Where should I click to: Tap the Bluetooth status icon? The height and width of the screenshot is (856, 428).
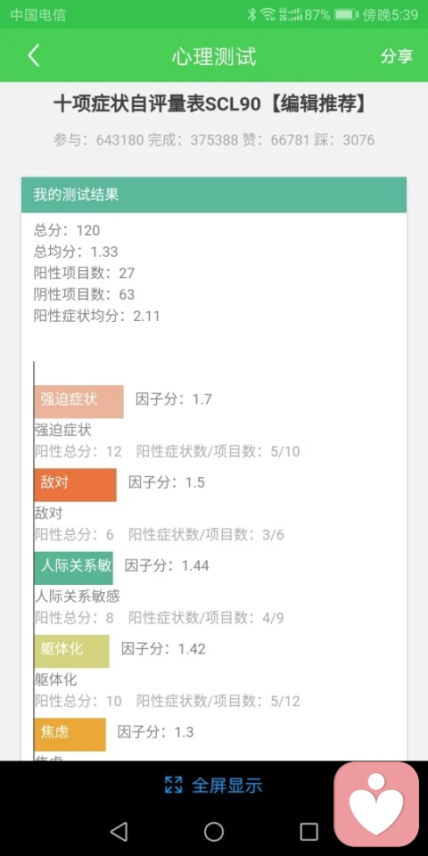click(x=251, y=15)
